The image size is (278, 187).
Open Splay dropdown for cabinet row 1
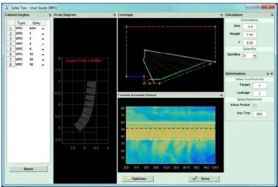tap(43, 29)
